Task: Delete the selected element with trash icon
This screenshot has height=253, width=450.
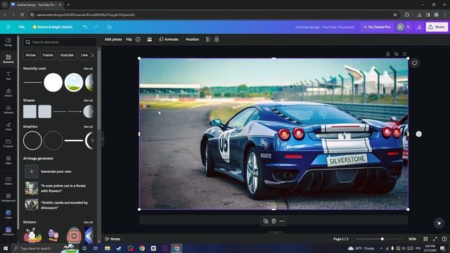Action: [274, 221]
